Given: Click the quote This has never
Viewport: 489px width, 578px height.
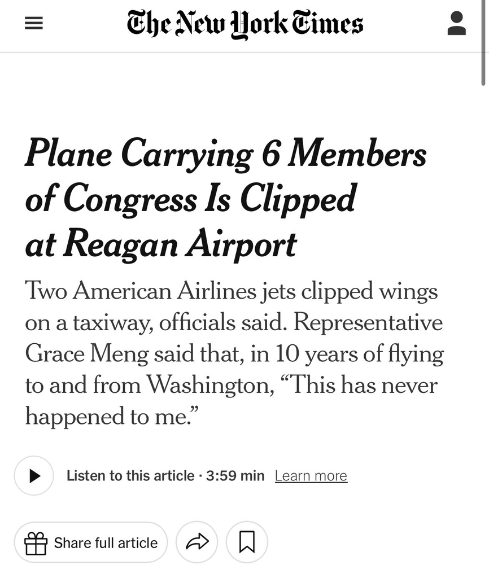Looking at the screenshot, I should click(359, 385).
